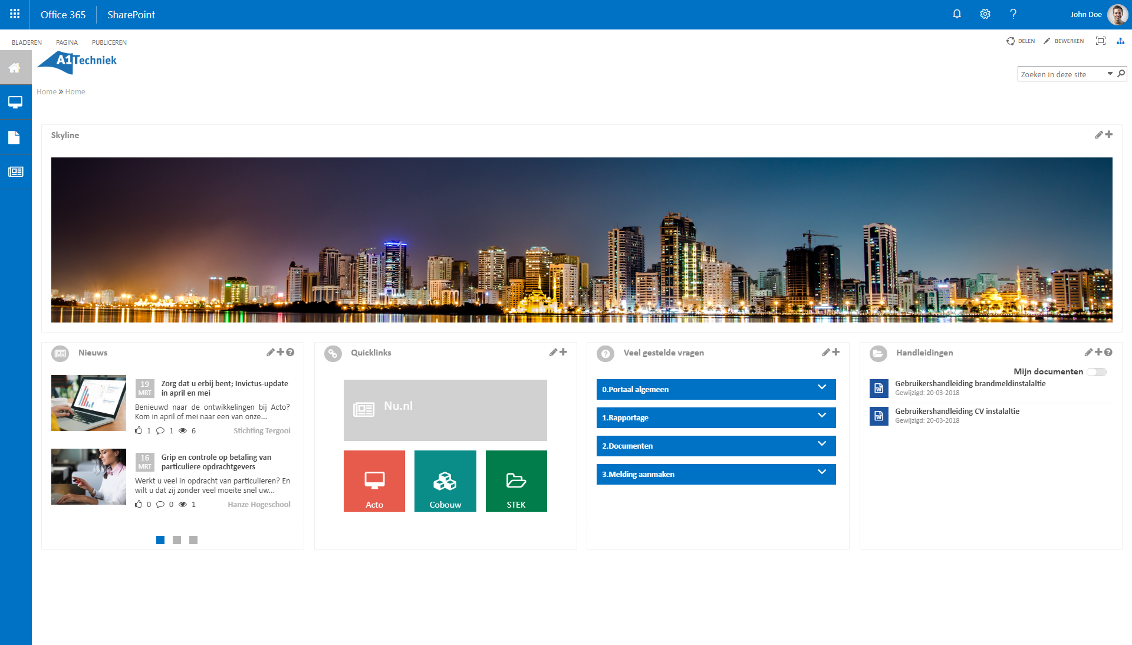Viewport: 1132px width, 645px height.
Task: Open the settings gear menu
Action: point(985,14)
